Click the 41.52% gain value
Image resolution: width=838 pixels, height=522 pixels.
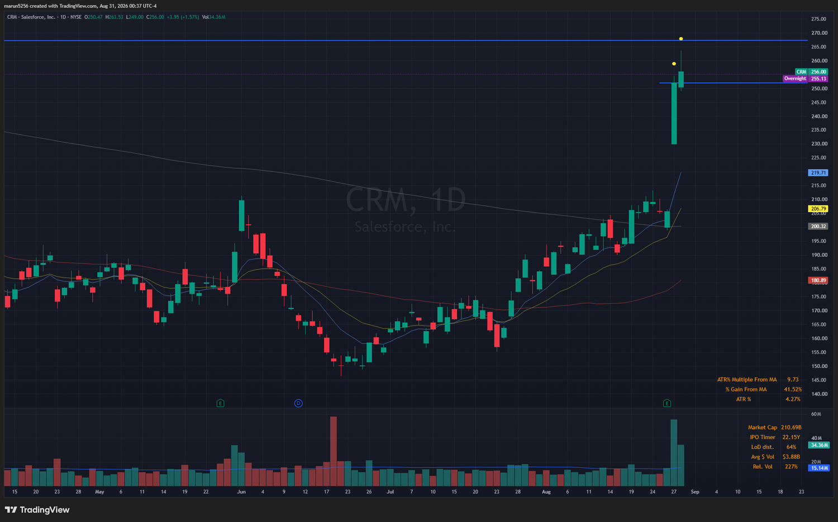pos(793,390)
